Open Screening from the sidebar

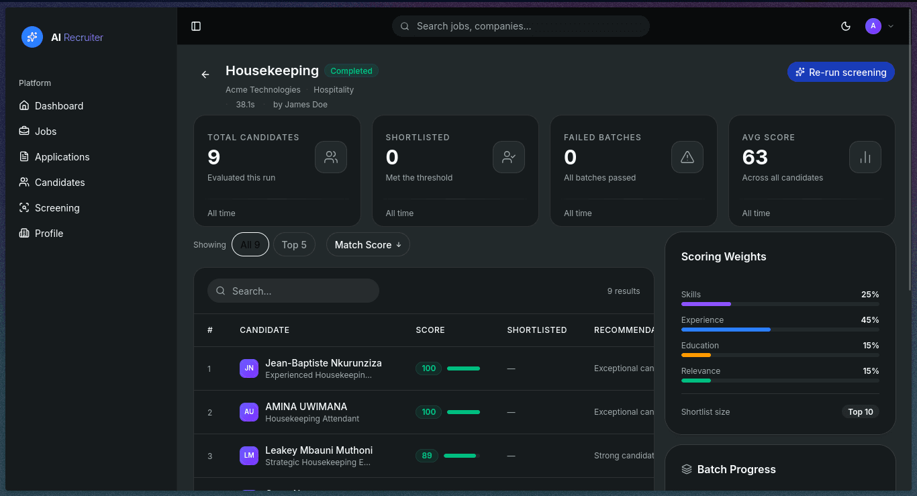(x=91, y=207)
